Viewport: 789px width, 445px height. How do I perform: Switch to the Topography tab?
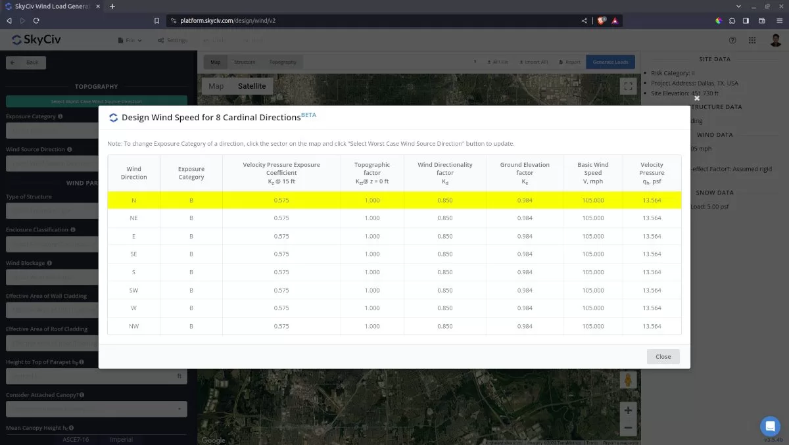tap(283, 62)
